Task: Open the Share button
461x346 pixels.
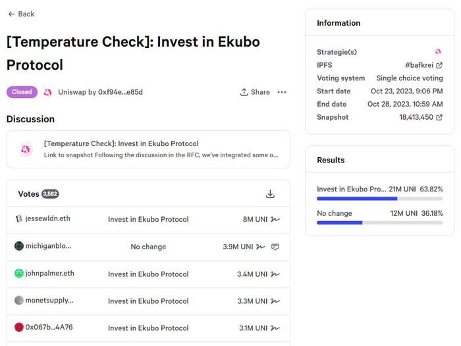Action: tap(255, 92)
